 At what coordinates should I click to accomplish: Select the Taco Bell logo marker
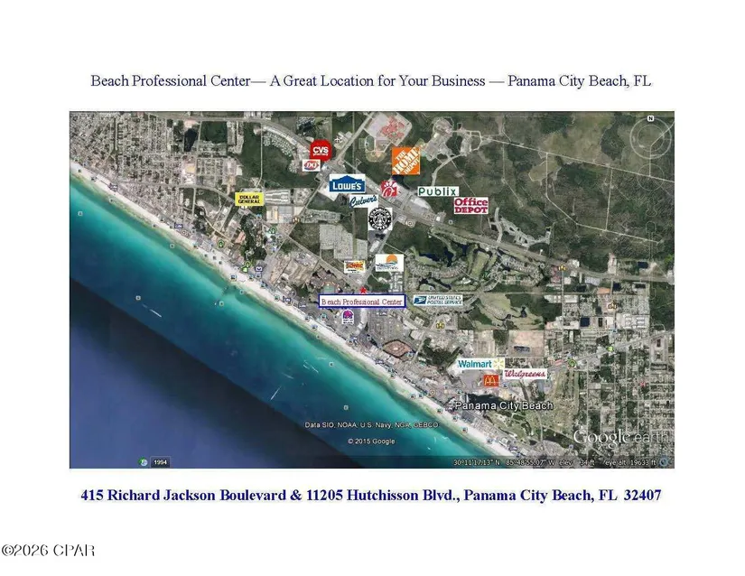(348, 316)
